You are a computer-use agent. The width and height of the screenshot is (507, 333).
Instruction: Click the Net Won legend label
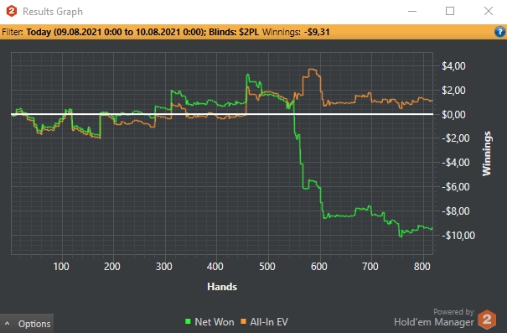[x=215, y=322]
